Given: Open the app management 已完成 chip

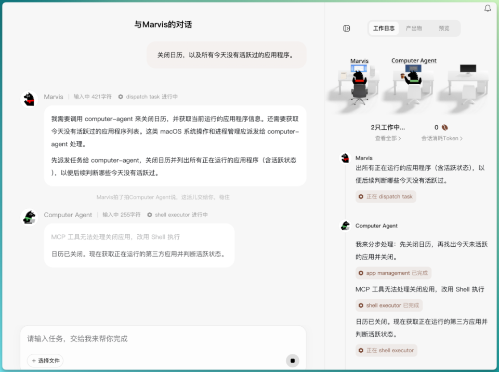Looking at the screenshot, I should pyautogui.click(x=393, y=273).
